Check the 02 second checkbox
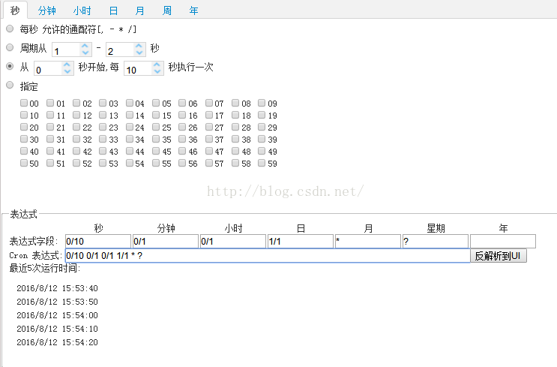 76,103
